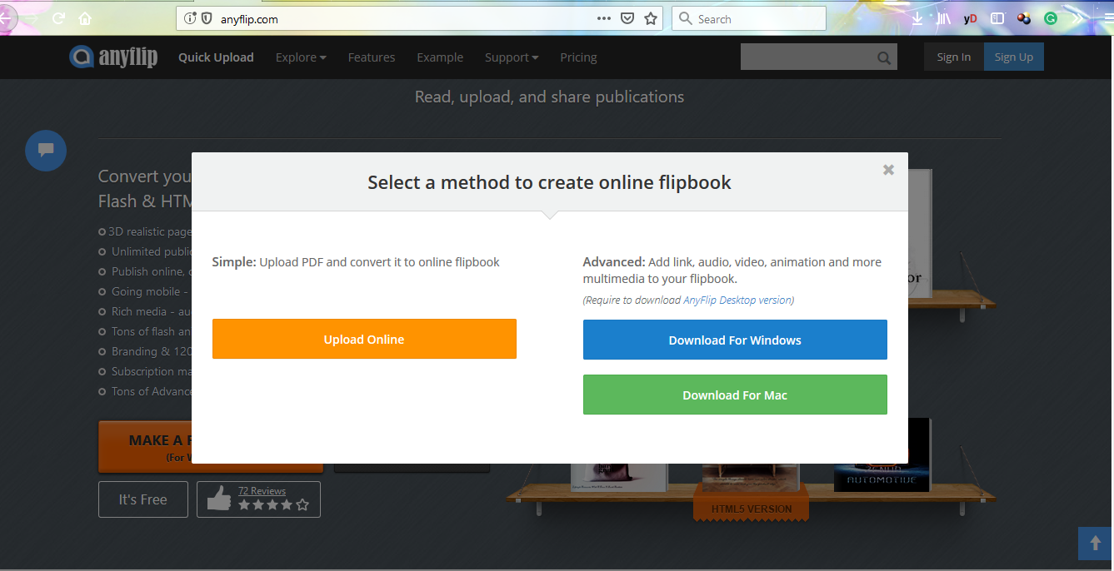This screenshot has height=571, width=1114.
Task: Open the colored balls extension icon
Action: coord(1024,18)
